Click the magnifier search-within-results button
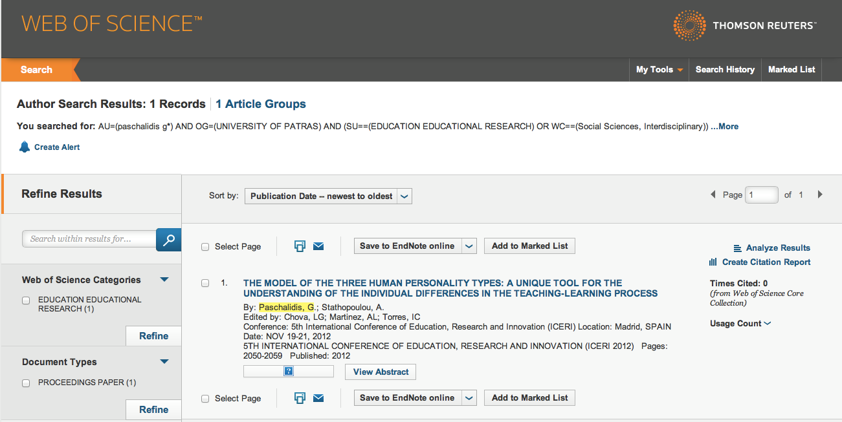The width and height of the screenshot is (842, 422). tap(169, 239)
